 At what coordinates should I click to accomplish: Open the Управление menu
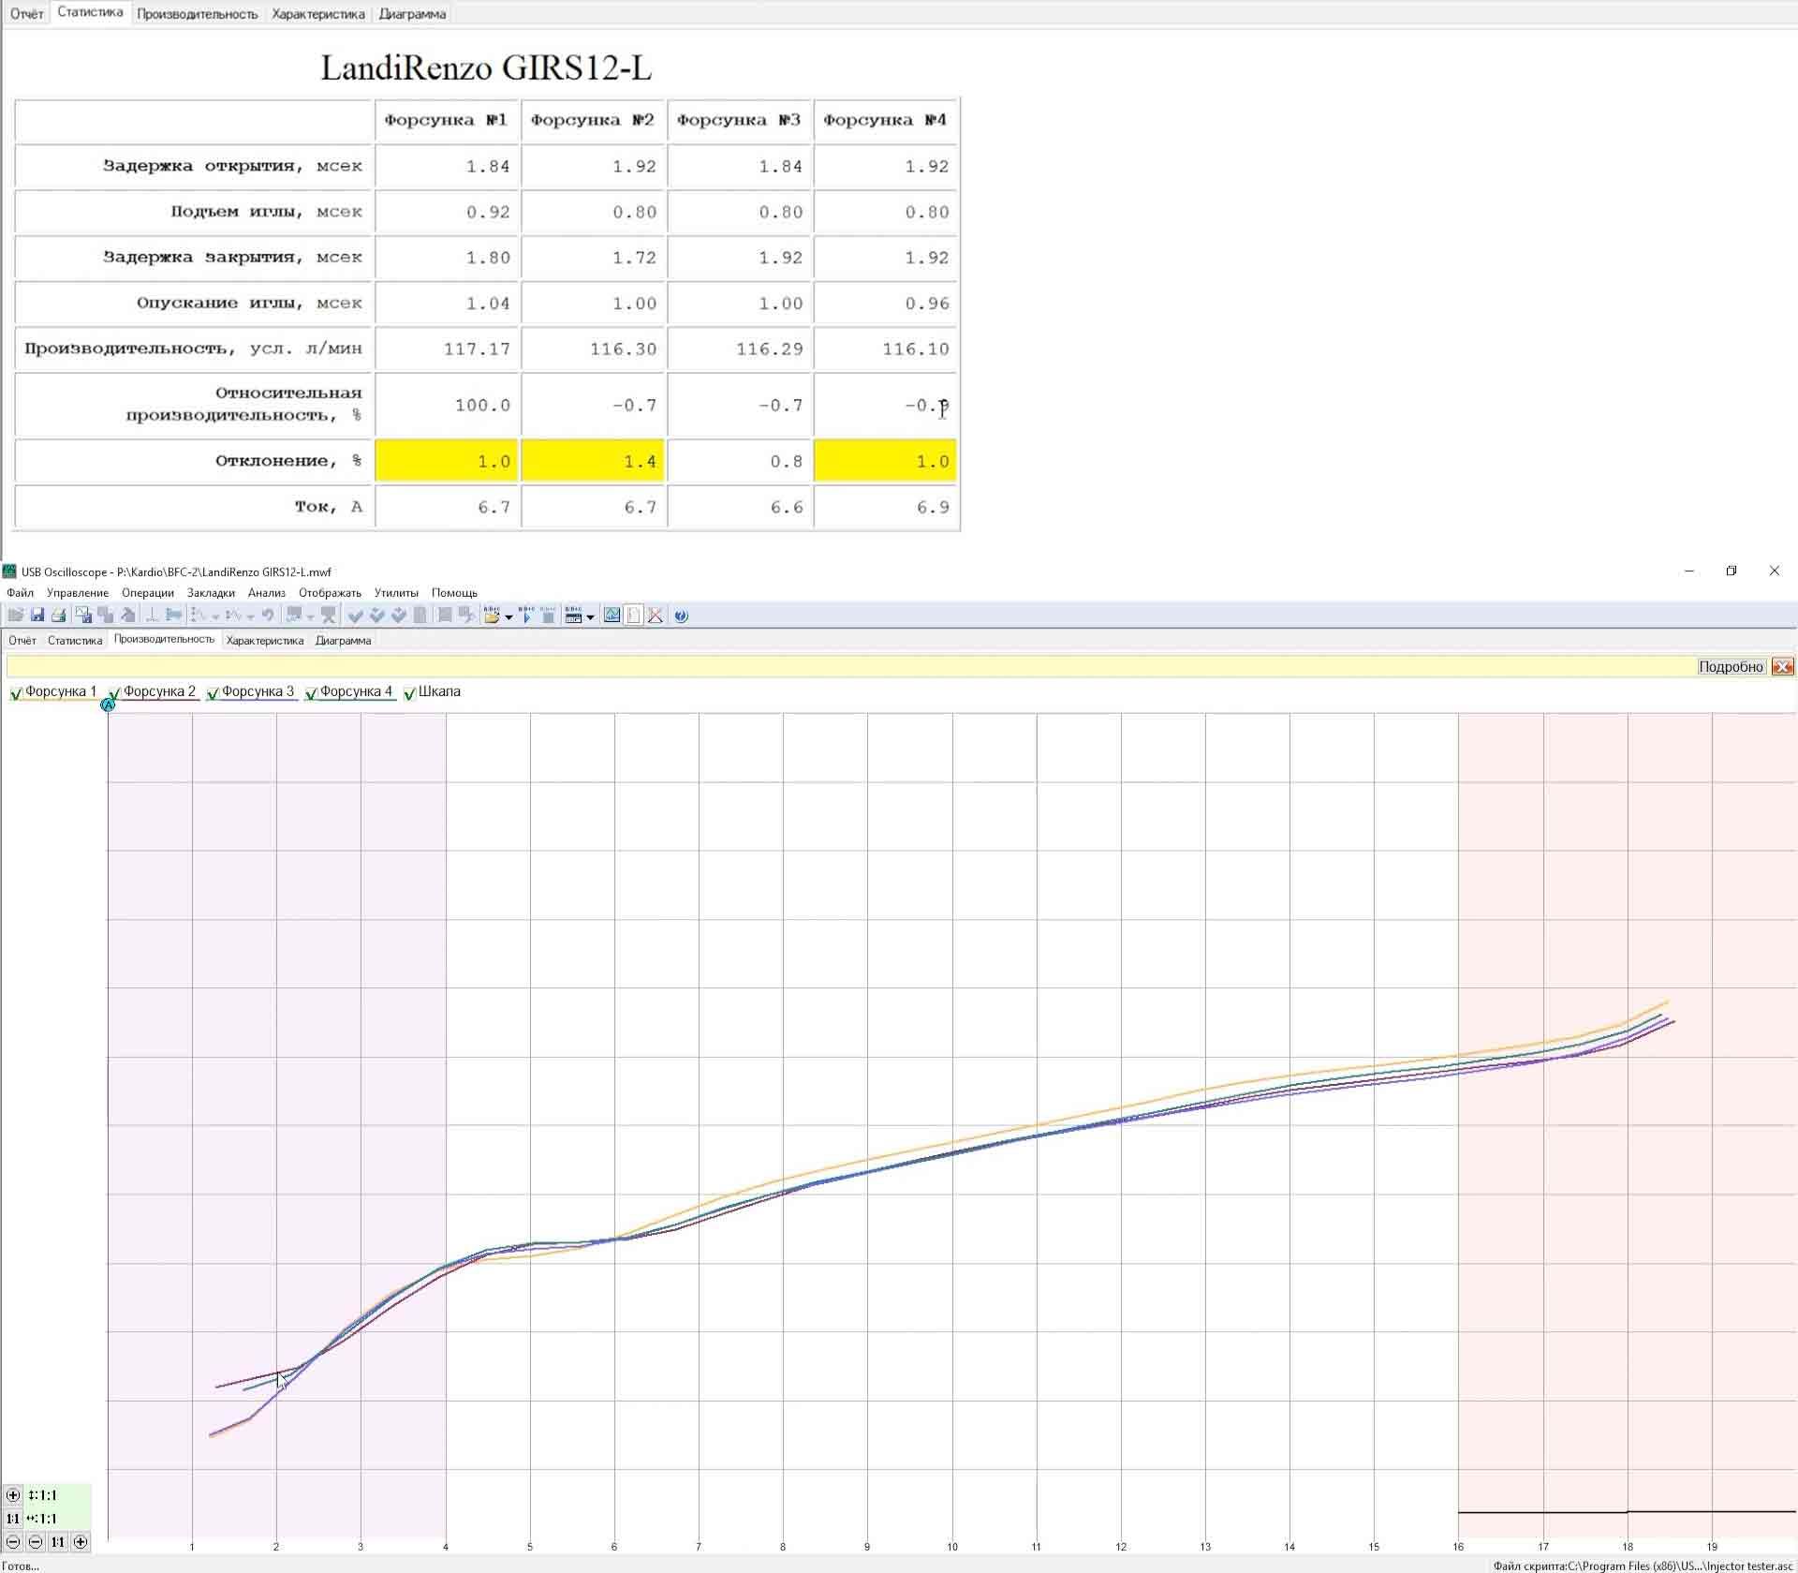click(x=78, y=593)
